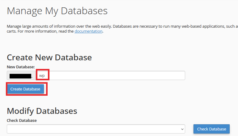Click the Manage My Databases page title
Image resolution: width=238 pixels, height=136 pixels.
click(57, 11)
